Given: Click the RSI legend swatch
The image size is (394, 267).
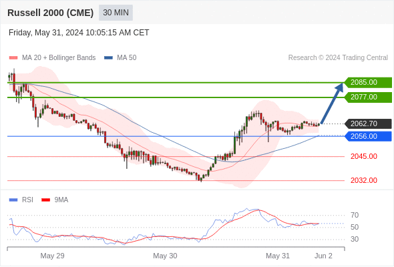Looking at the screenshot, I should tap(13, 200).
